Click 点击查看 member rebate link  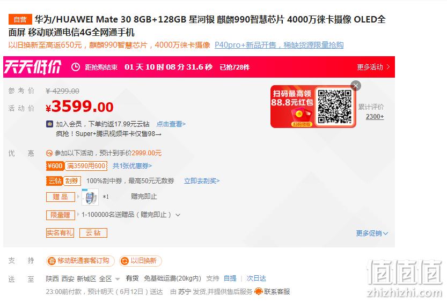pos(171,124)
